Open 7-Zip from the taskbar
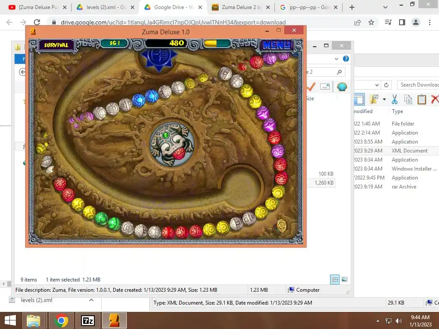Viewport: 439px width, 329px height. [x=87, y=320]
